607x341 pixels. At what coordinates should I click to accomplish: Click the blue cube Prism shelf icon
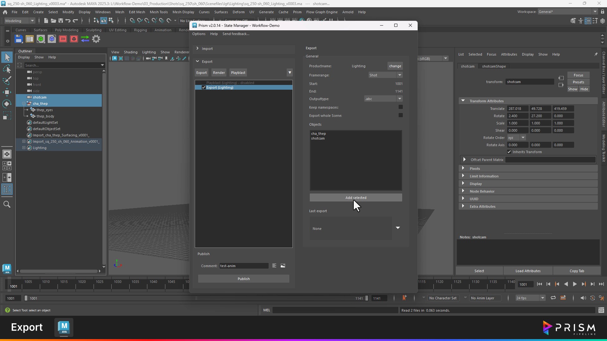pos(52,39)
